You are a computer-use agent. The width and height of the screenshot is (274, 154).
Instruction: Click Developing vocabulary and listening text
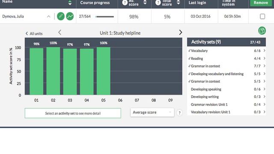pos(217,74)
